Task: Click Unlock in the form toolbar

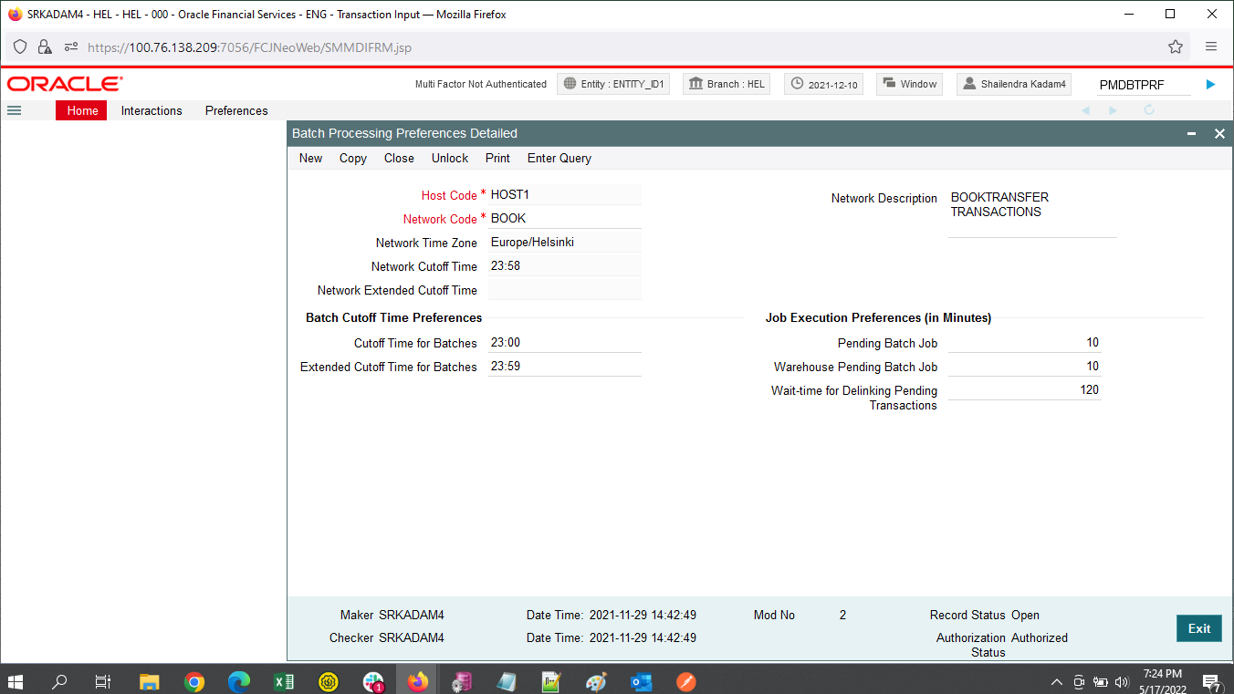Action: [450, 158]
